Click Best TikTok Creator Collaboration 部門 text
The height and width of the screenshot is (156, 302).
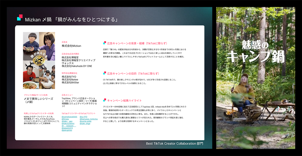[174, 144]
